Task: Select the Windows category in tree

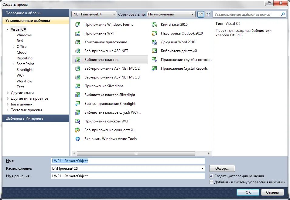Action: tap(24, 35)
